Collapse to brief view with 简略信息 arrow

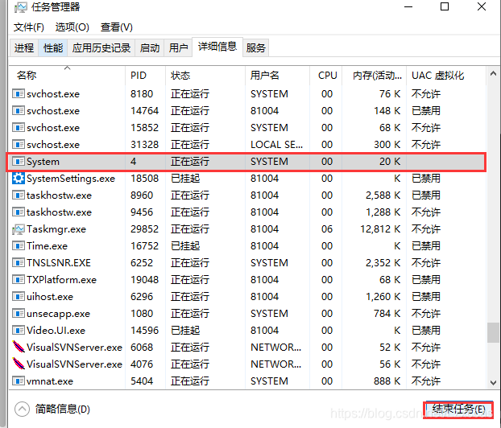[x=22, y=409]
